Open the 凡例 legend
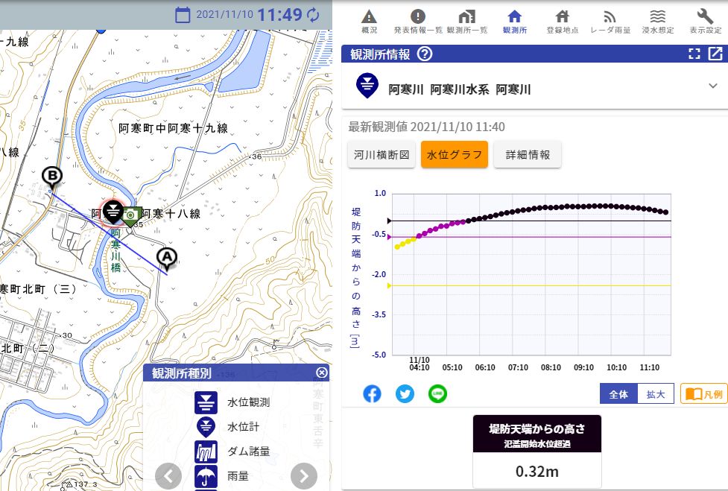Viewport: 728px width, 491px height. [704, 394]
